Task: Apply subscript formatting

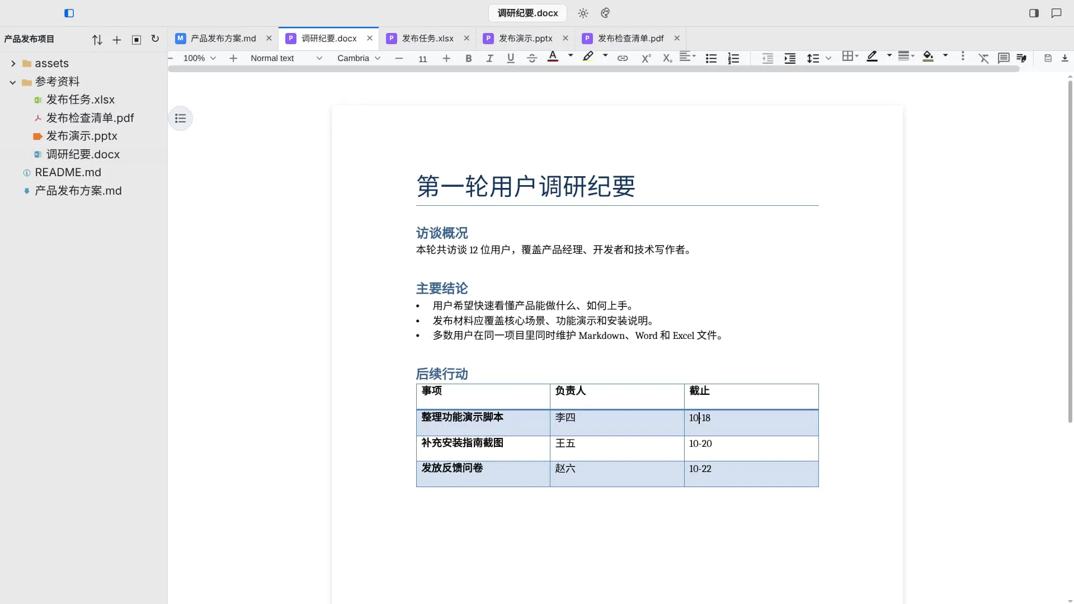Action: (x=667, y=58)
